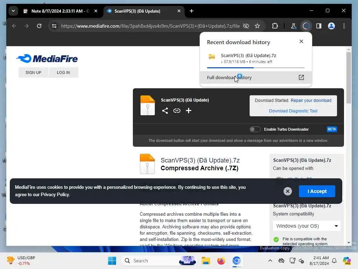Show hidden tray icons chevron

click(x=270, y=261)
